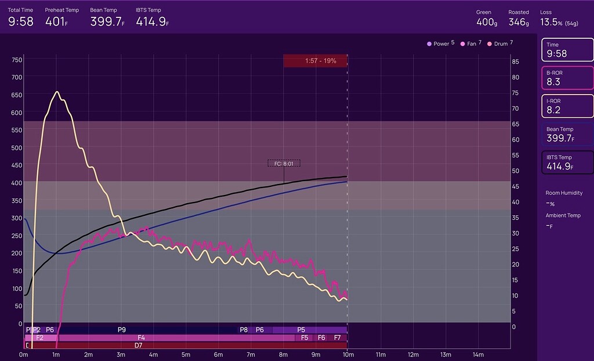The image size is (594, 361).
Task: Click the I-ROR value card
Action: click(x=567, y=106)
